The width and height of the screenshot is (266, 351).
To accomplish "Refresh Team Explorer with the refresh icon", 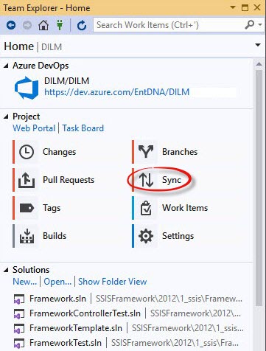I will pyautogui.click(x=82, y=25).
